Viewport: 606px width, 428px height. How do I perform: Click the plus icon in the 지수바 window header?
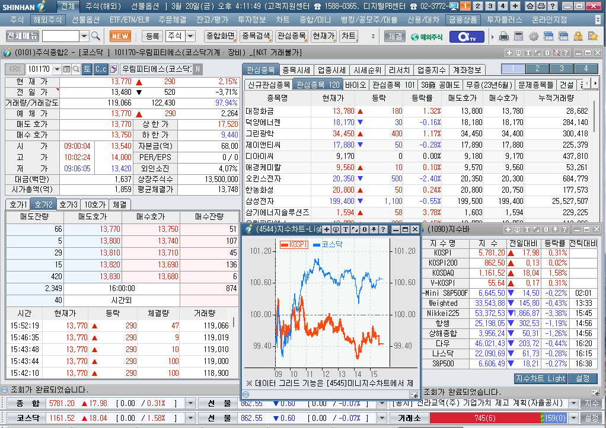pos(508,229)
